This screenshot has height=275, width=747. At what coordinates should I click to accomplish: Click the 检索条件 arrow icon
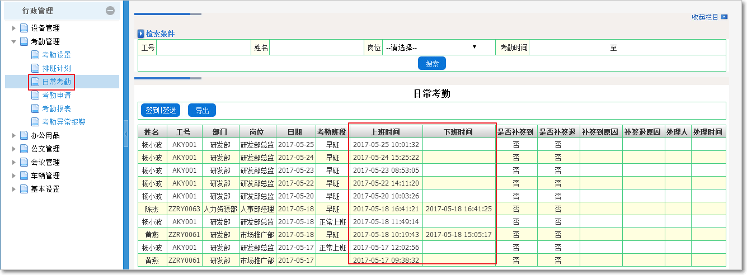[141, 34]
